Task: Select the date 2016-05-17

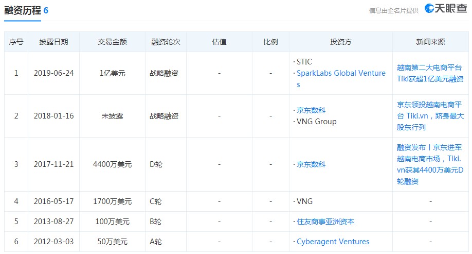Action: 53,201
